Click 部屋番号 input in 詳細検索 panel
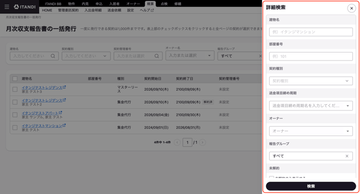360x194 pixels. pos(311,56)
